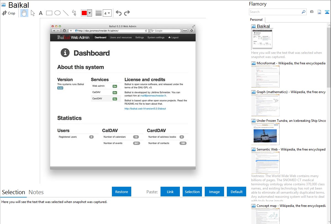The height and width of the screenshot is (224, 331).
Task: Click the Paste Selection button
Action: click(x=192, y=192)
